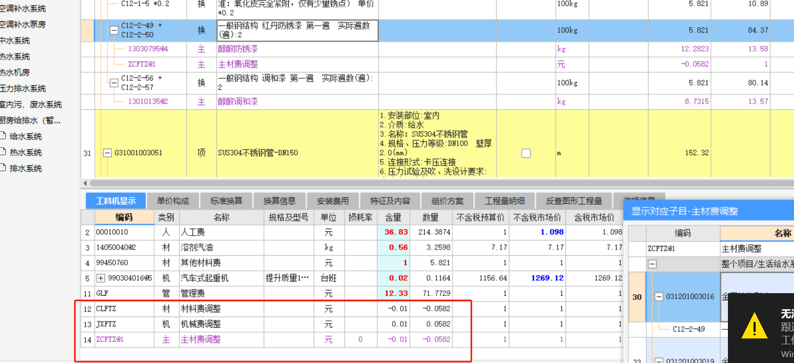Select 厨房给排水 node in left tree
This screenshot has width=794, height=363.
coord(30,120)
